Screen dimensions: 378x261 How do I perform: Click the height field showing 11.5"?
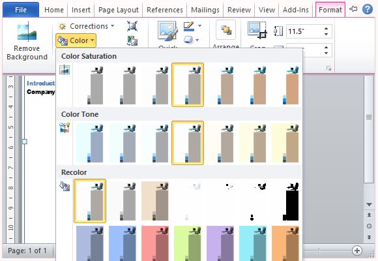coord(305,31)
